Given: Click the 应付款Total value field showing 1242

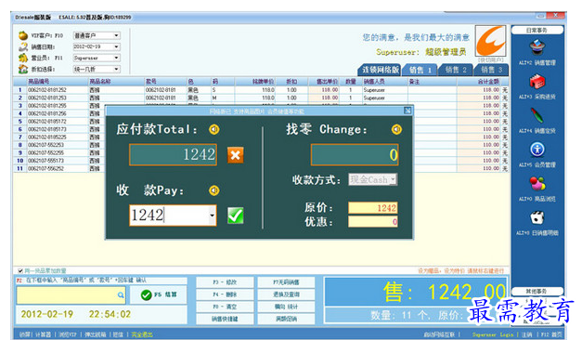Looking at the screenshot, I should [173, 154].
